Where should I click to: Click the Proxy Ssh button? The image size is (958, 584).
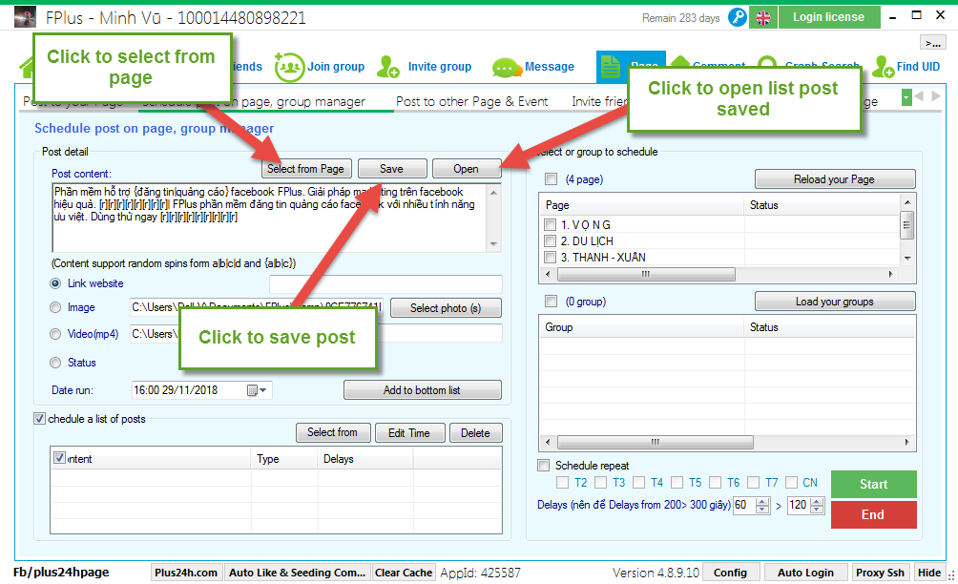880,573
